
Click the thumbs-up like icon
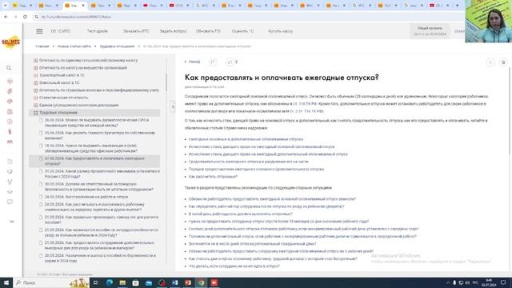pyautogui.click(x=230, y=62)
